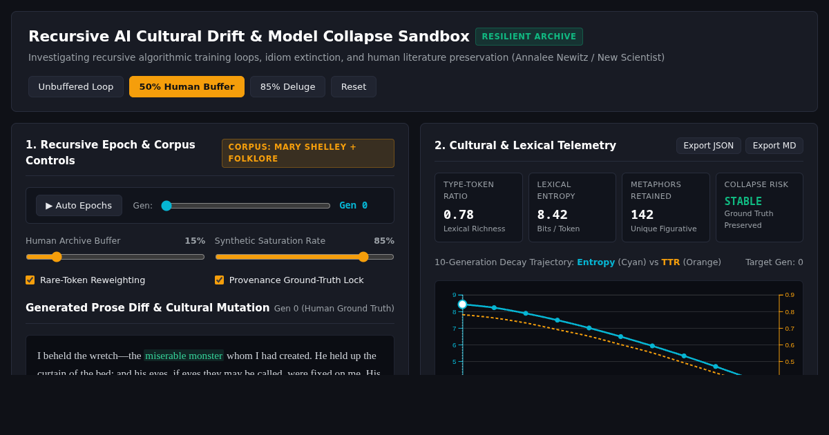Adjust the Human Archive Buffer slider
This screenshot has width=829, height=435.
point(115,257)
